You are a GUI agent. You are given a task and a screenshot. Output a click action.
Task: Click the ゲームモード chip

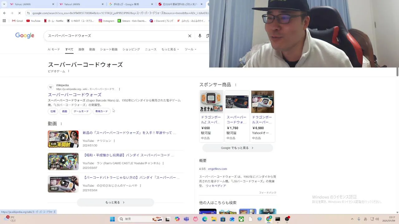click(x=81, y=111)
